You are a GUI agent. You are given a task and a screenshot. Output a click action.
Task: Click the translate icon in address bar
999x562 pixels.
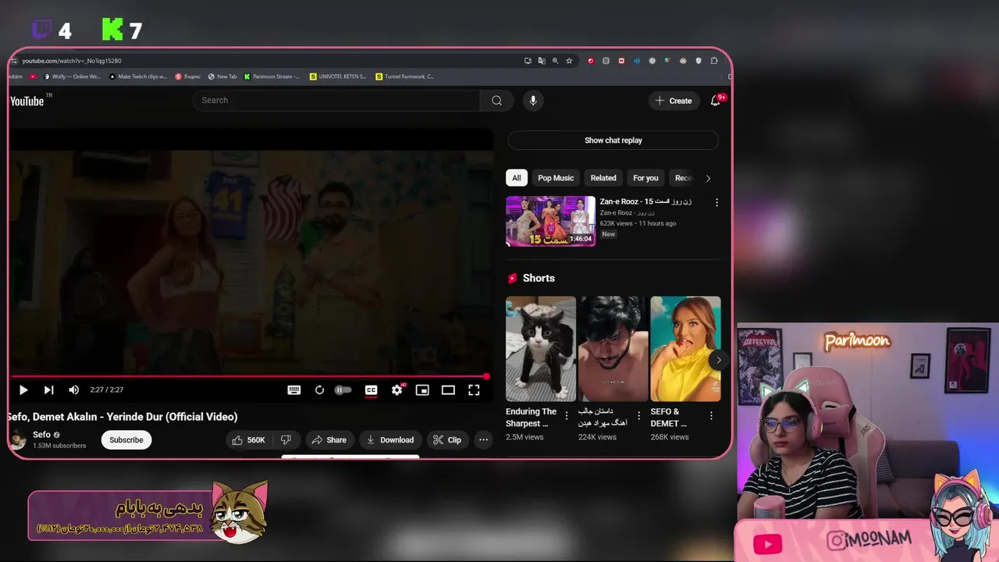point(542,61)
